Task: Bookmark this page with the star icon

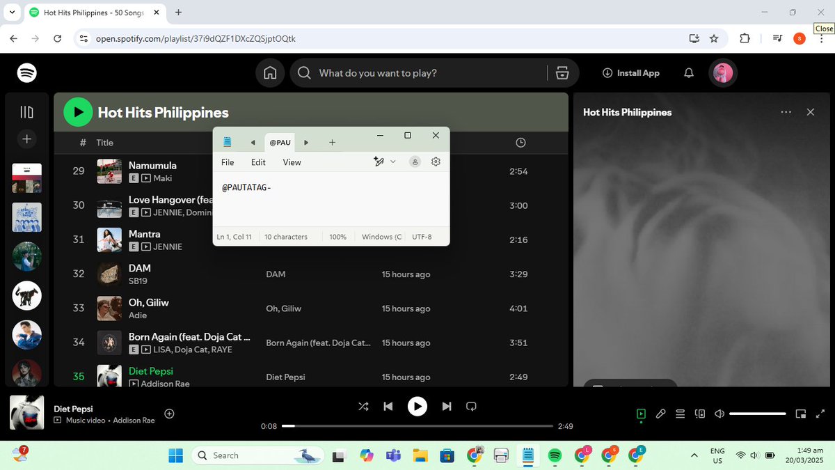Action: point(714,38)
